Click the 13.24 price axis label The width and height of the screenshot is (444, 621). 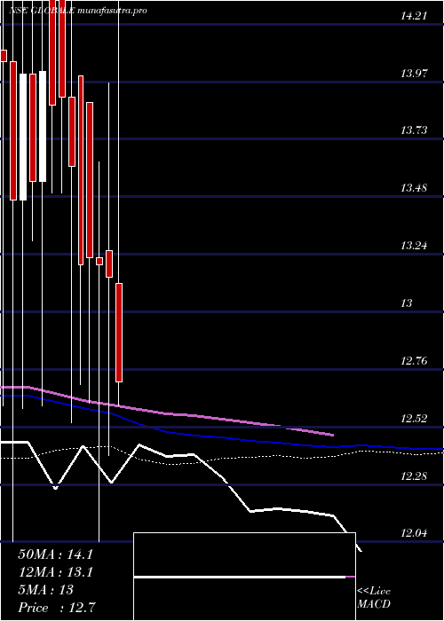414,246
